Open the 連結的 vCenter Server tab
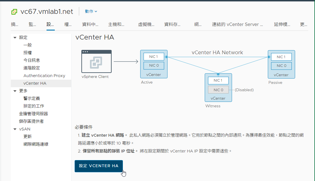The height and width of the screenshot is (181, 315). coord(237,24)
